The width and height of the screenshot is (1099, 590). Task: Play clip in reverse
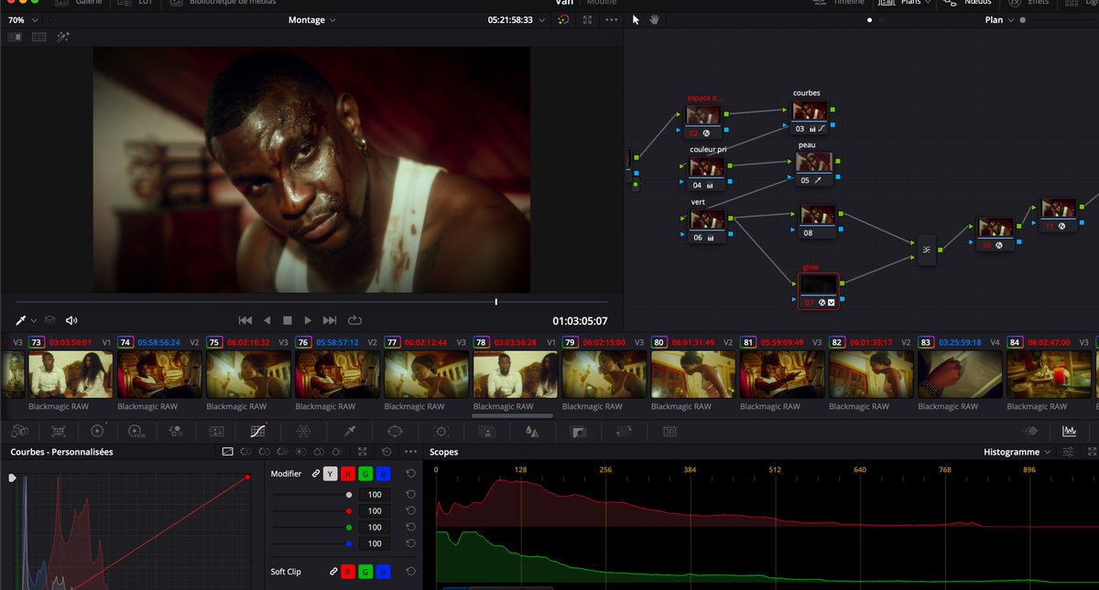pos(267,320)
